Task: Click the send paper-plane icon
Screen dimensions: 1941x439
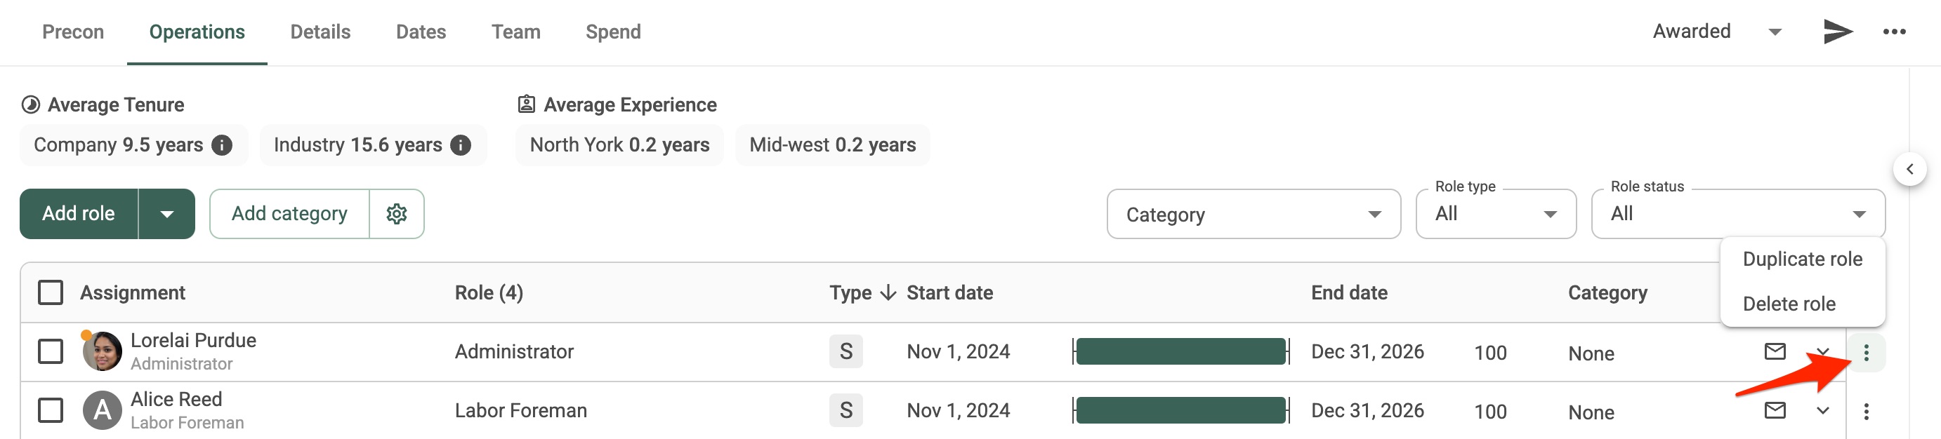Action: (1837, 32)
